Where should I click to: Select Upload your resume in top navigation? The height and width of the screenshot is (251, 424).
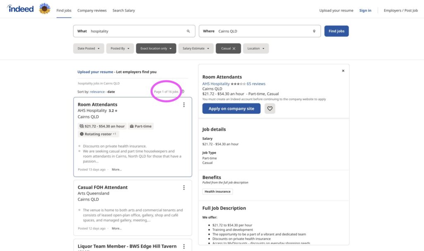point(336,10)
